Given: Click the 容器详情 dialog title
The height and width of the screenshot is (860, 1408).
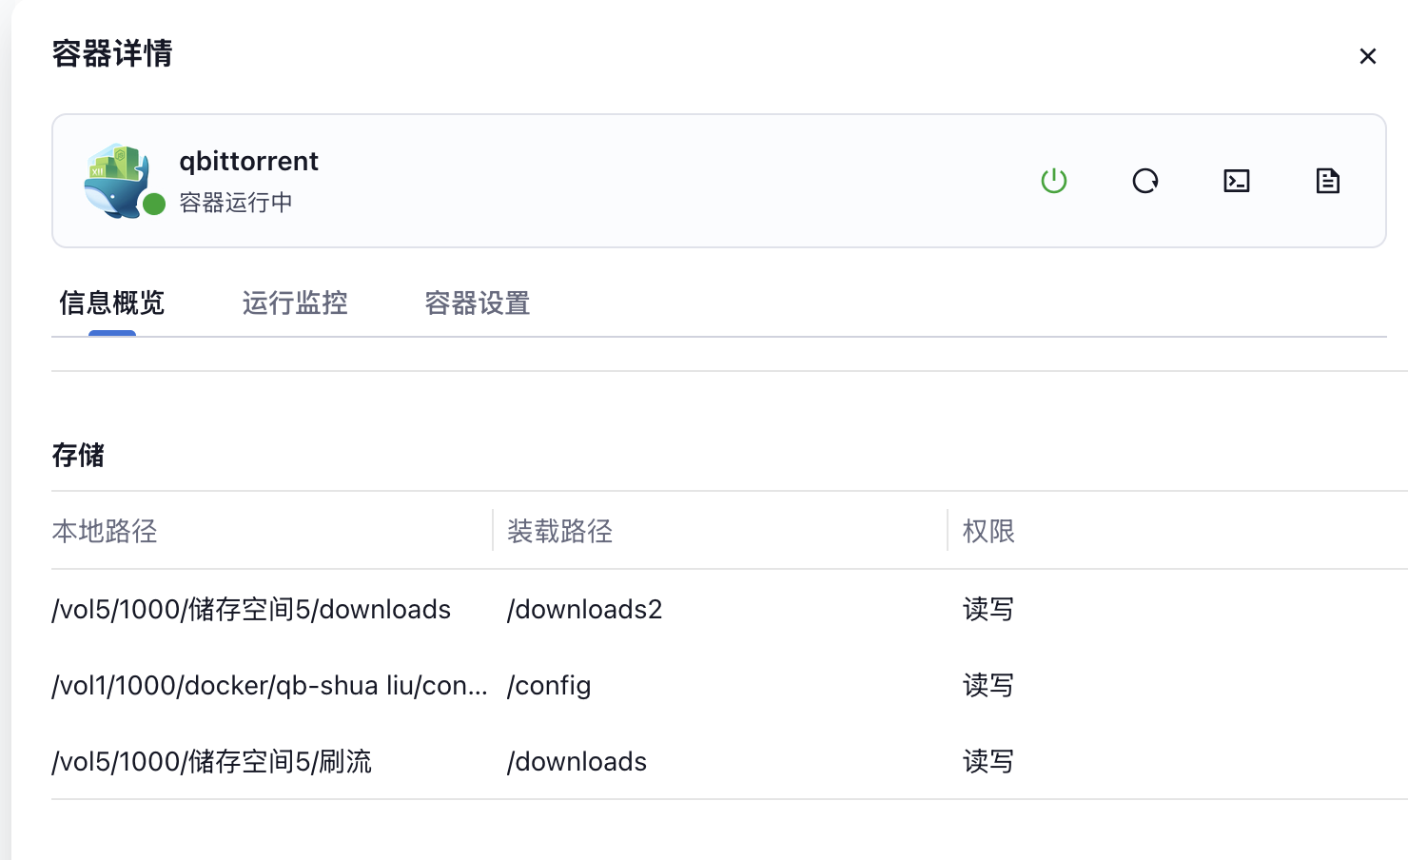Looking at the screenshot, I should click(x=112, y=53).
